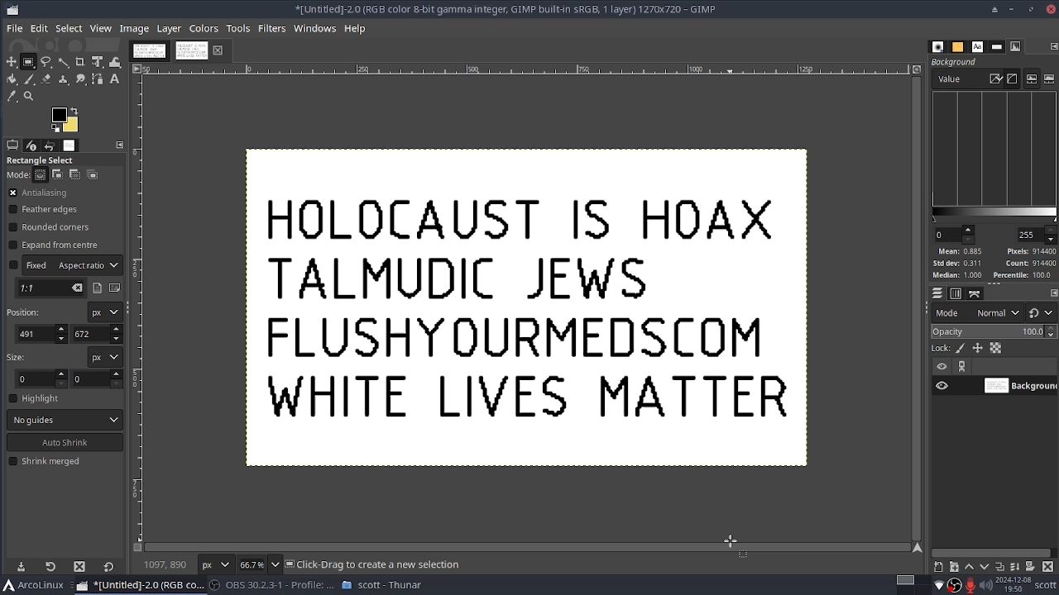
Task: Click the black foreground color swatch
Action: click(x=59, y=115)
